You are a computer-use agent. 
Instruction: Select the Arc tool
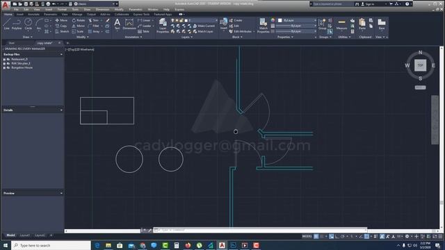39,24
